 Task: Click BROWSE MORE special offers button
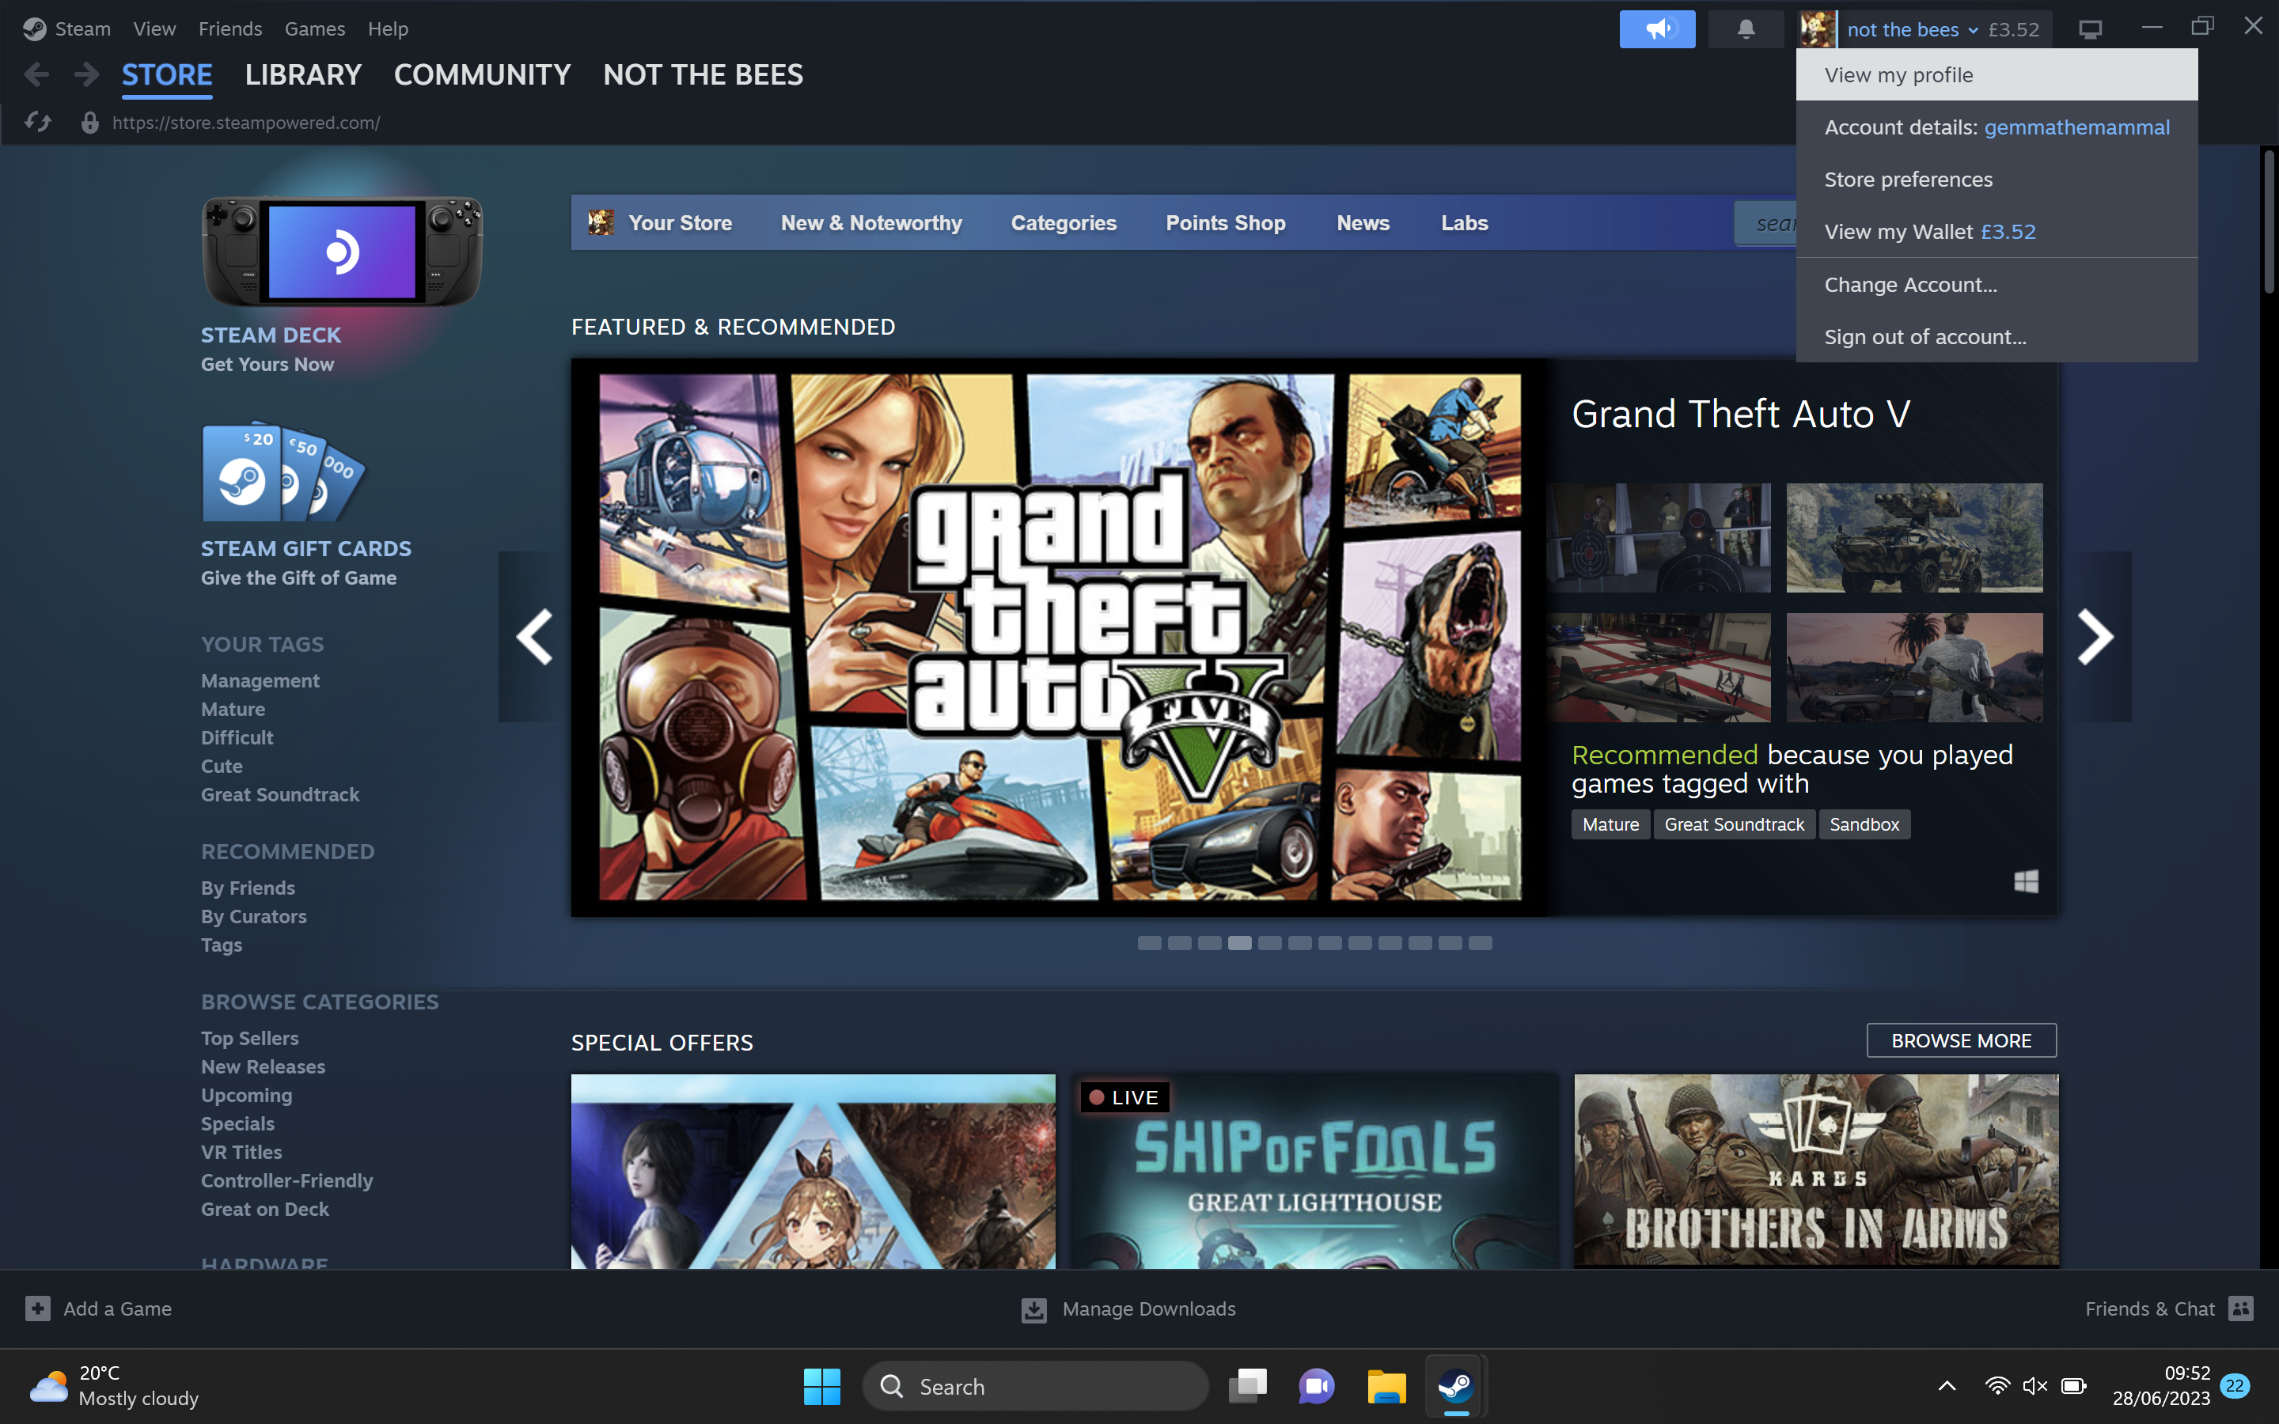[x=1962, y=1040]
